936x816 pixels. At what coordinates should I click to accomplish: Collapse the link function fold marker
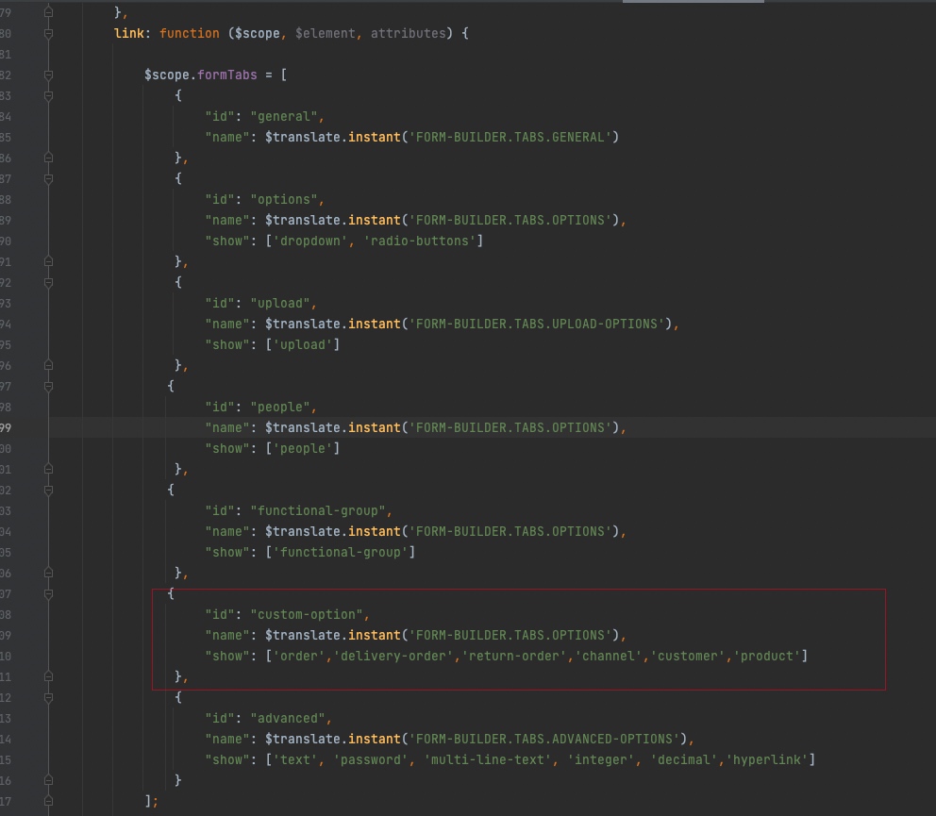[x=48, y=33]
